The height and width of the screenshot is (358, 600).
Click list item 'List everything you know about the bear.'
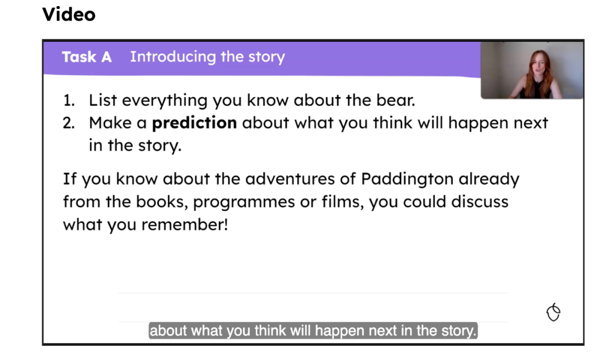pos(252,100)
